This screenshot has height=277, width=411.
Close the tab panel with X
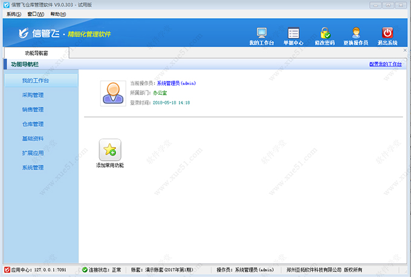405,50
